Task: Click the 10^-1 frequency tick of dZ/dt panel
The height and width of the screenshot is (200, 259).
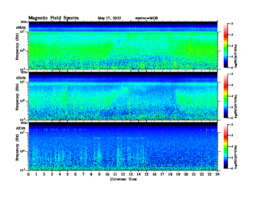Action: (22, 170)
